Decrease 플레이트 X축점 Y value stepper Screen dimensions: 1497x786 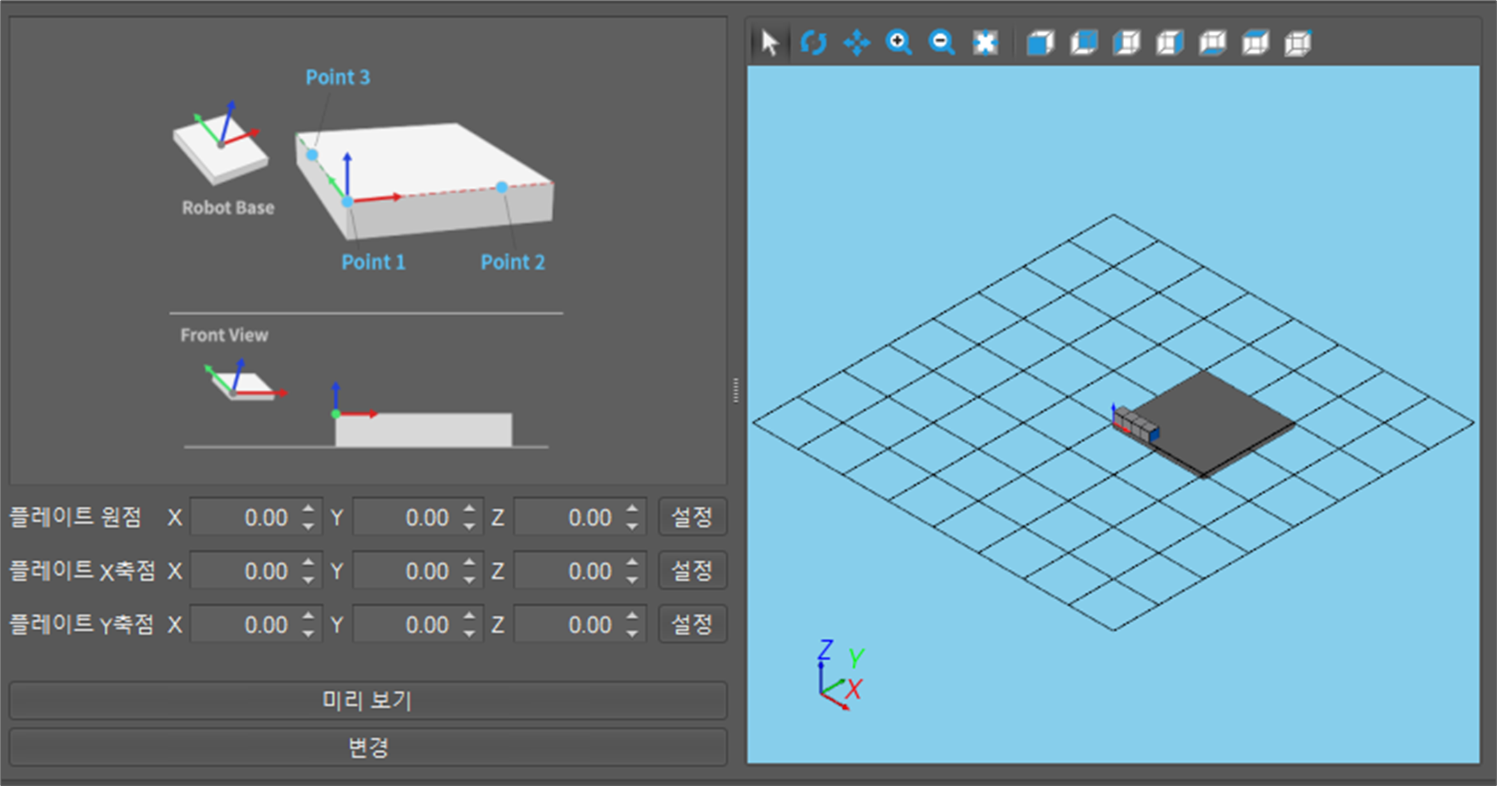470,579
